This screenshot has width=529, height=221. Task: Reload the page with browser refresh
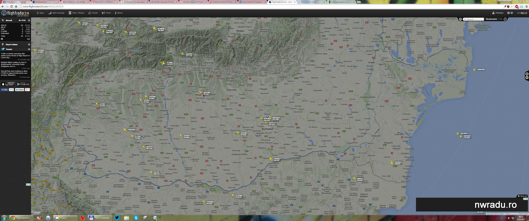12,7
